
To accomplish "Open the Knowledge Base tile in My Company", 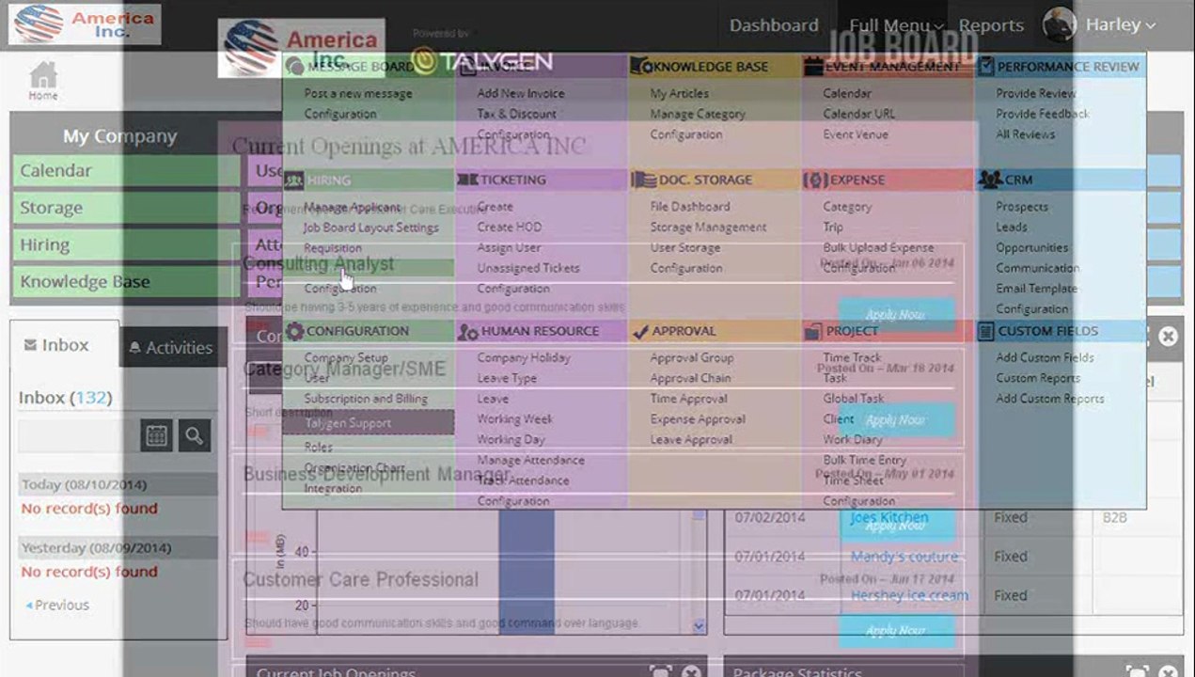I will (x=126, y=281).
